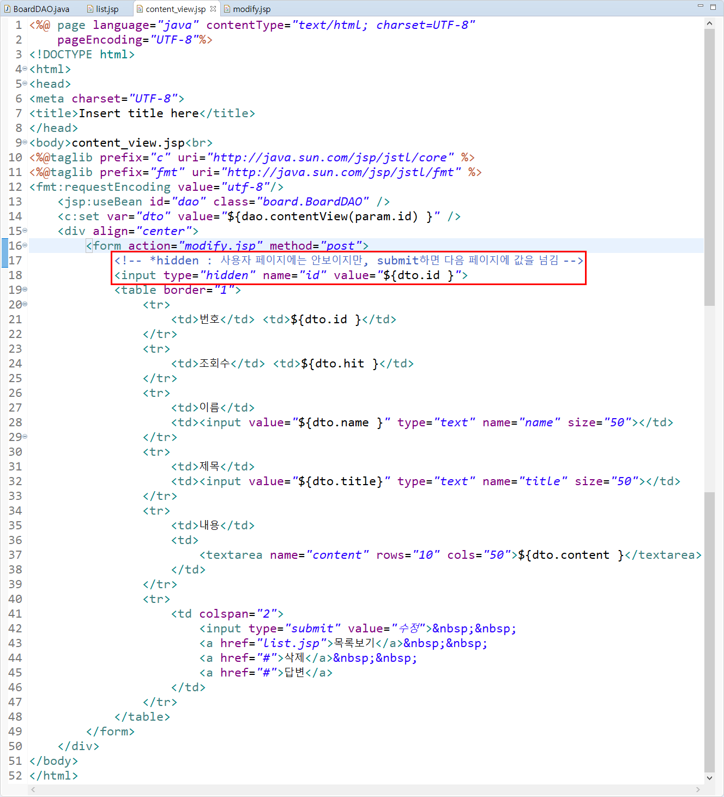
Task: Collapse the table block on line 19
Action: click(25, 289)
